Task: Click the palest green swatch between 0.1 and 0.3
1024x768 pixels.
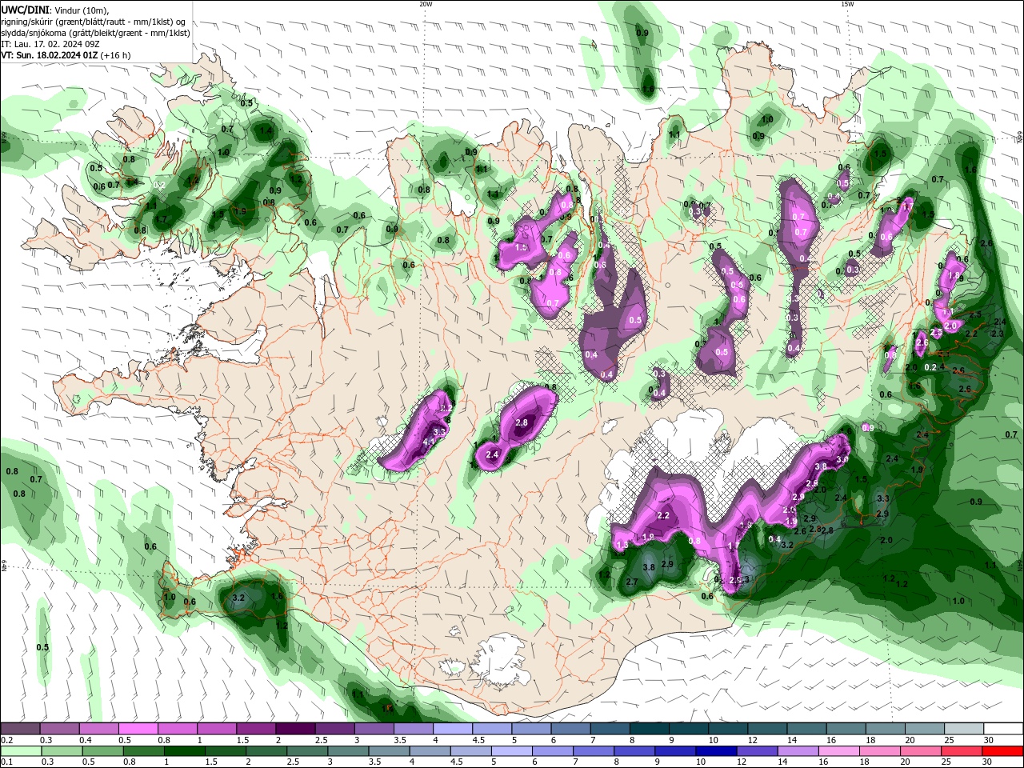Action: point(20,751)
